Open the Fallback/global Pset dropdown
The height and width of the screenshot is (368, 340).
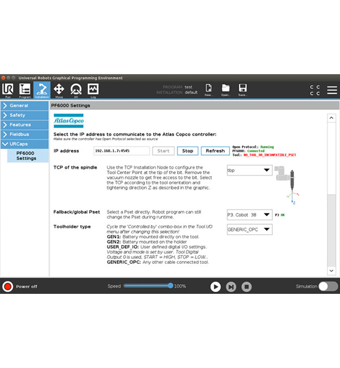(249, 215)
